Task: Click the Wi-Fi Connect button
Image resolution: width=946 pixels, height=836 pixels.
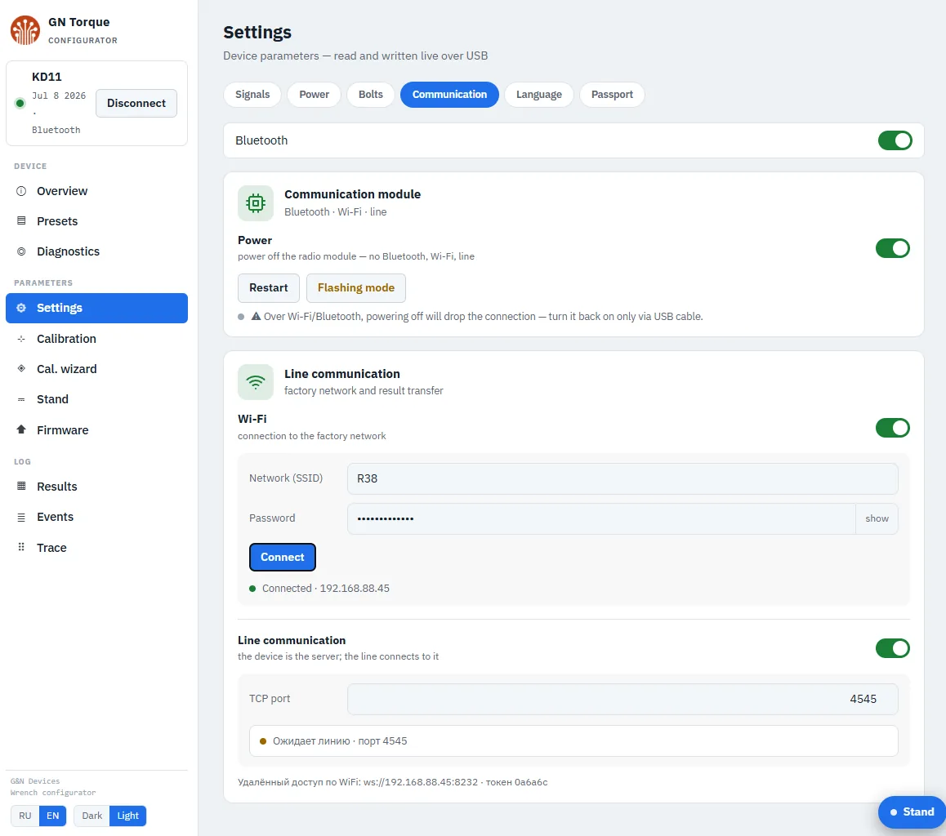Action: pos(283,558)
